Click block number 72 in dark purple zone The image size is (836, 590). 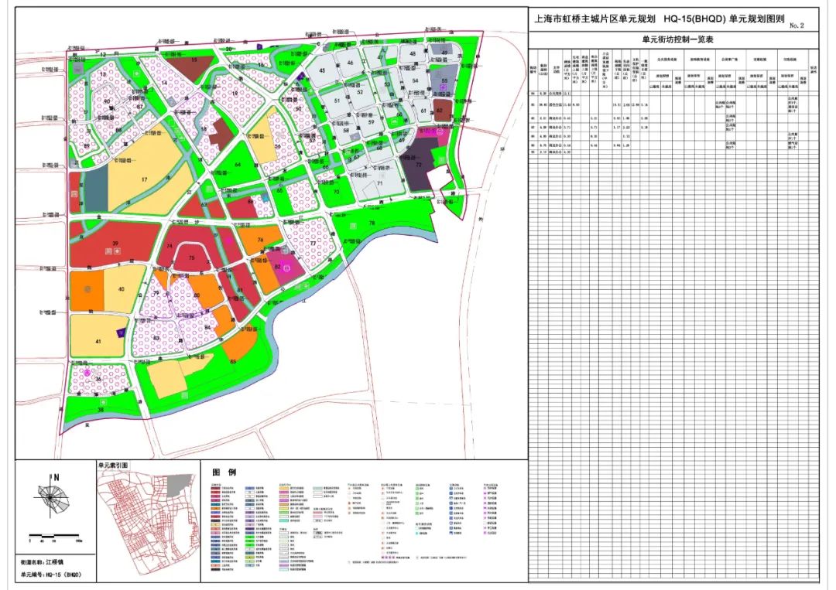pos(419,165)
